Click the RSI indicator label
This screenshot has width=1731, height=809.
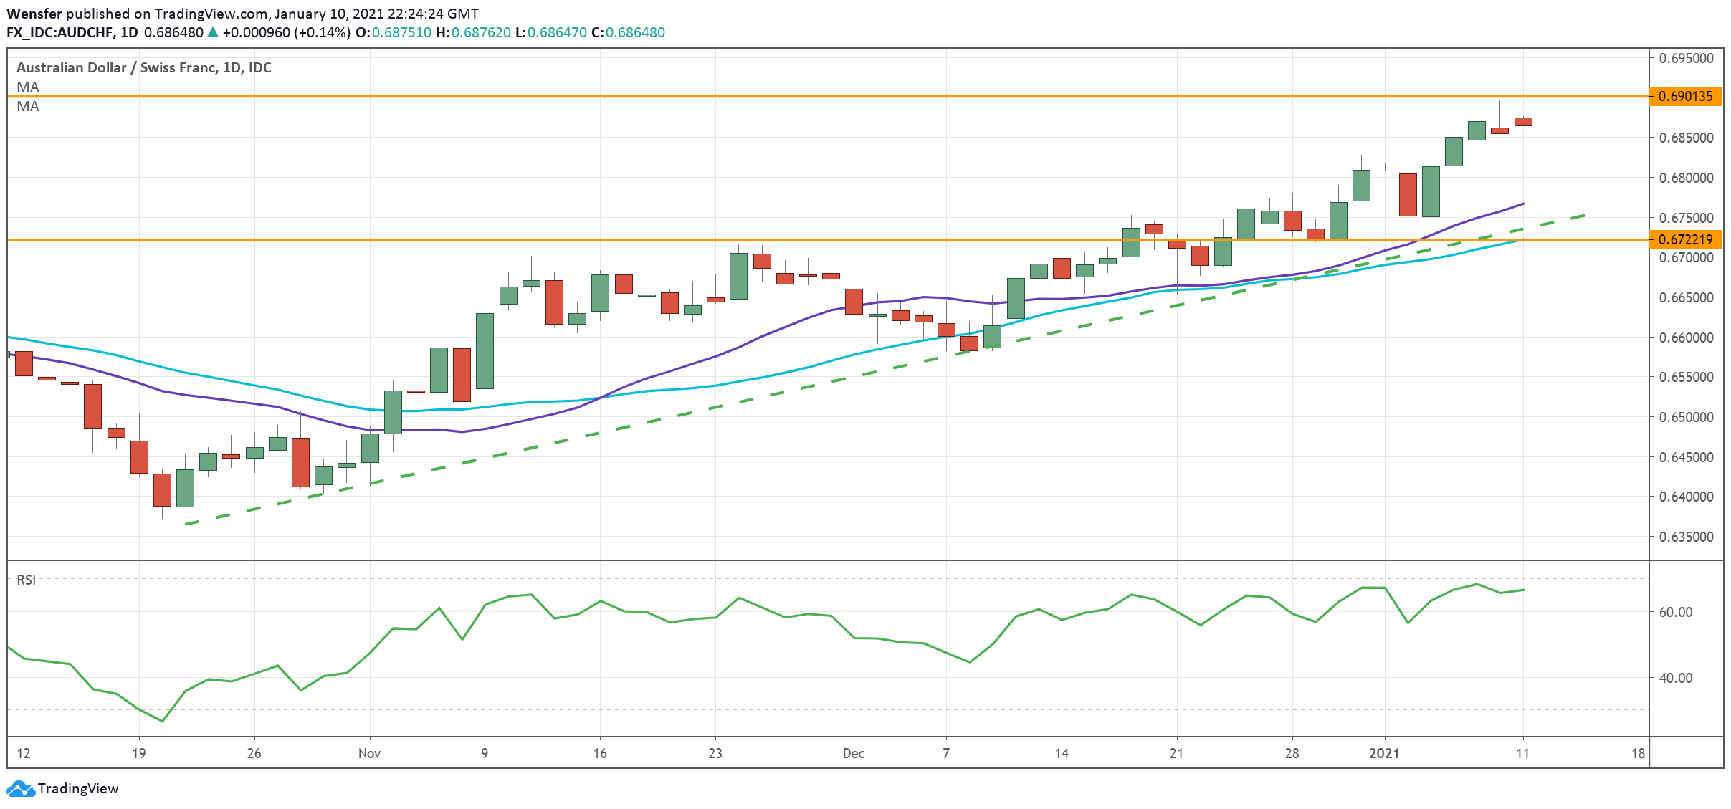pyautogui.click(x=27, y=580)
